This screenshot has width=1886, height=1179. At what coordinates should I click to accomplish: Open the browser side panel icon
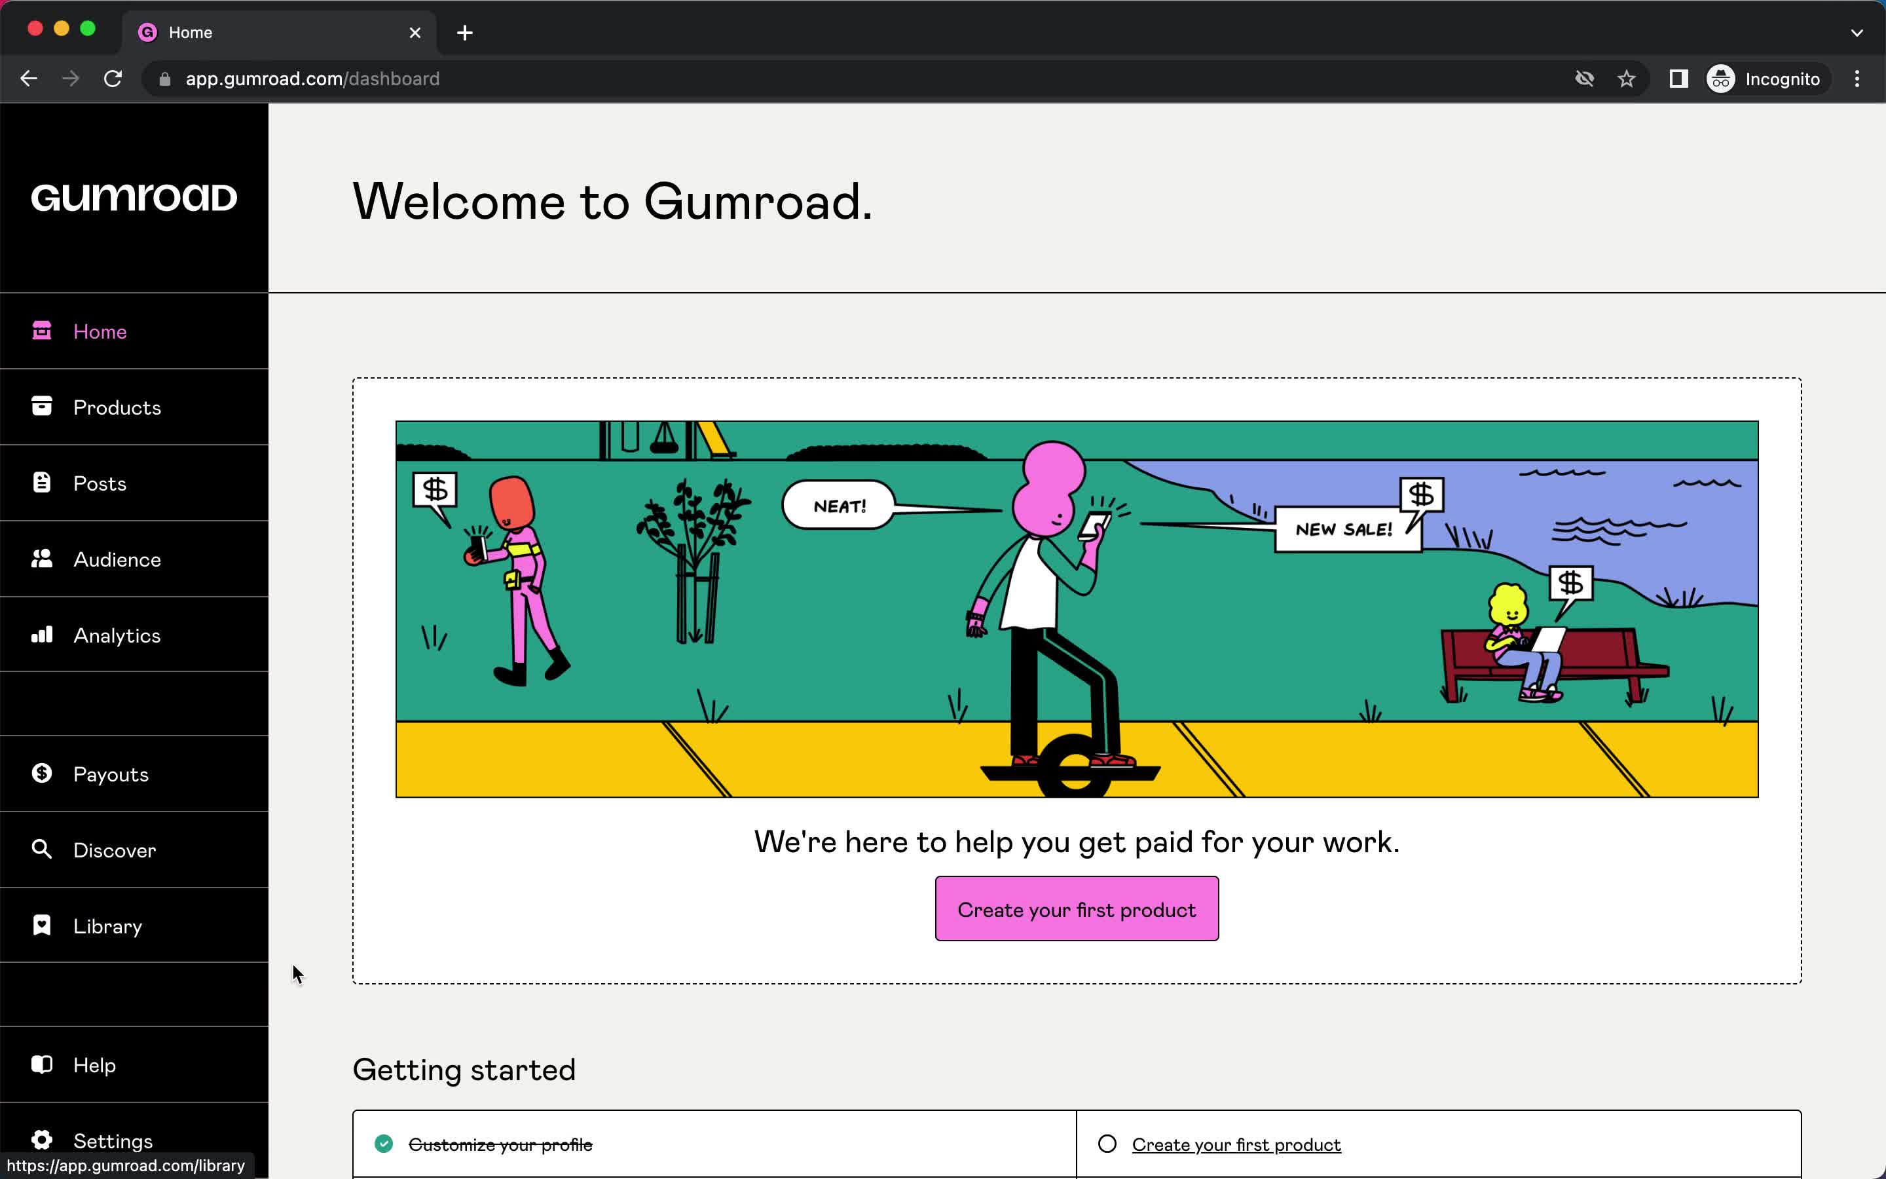(x=1678, y=79)
